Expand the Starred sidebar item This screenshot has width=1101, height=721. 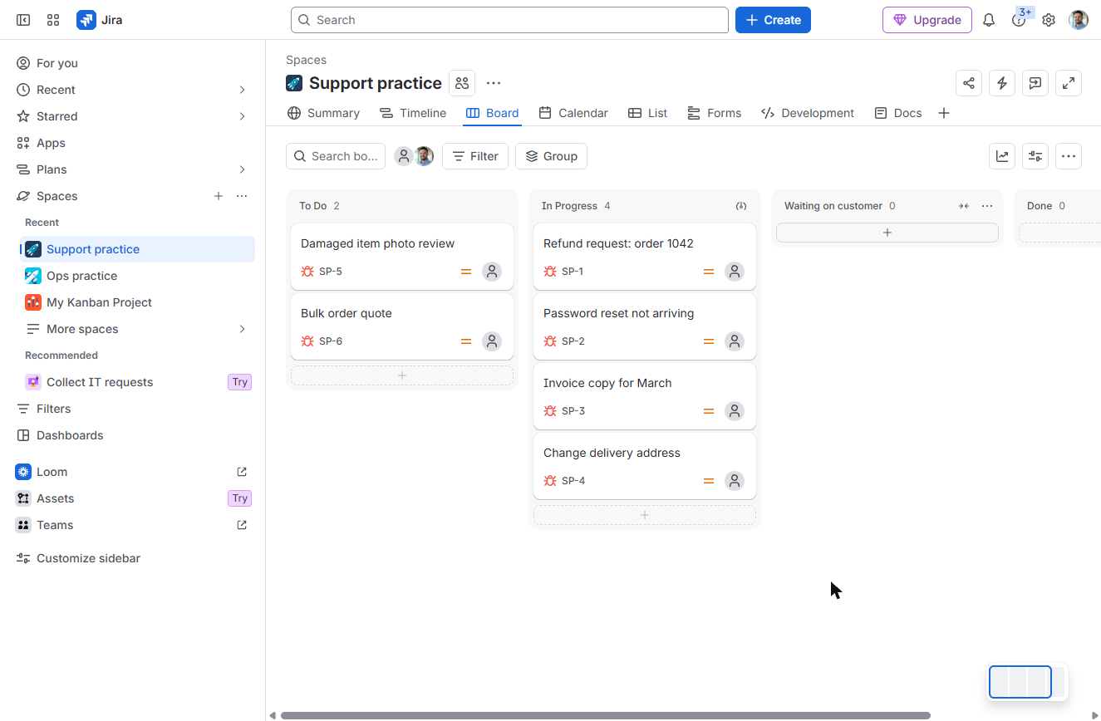[x=242, y=116]
